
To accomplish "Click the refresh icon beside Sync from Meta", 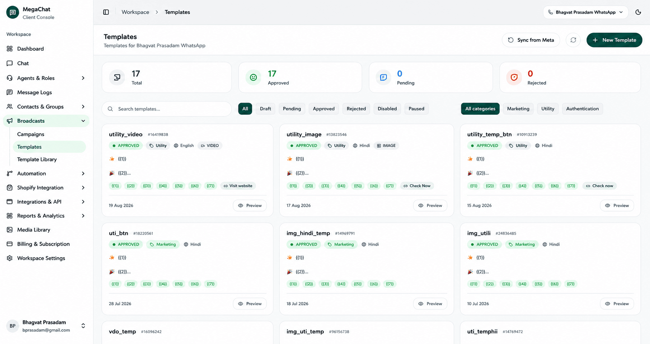I will tap(573, 40).
